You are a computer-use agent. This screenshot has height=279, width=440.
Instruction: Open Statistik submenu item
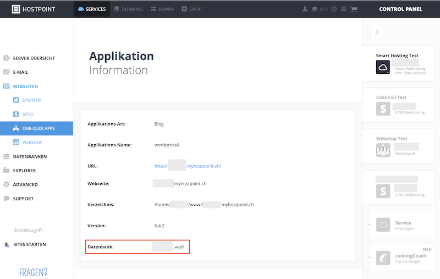coord(32,100)
